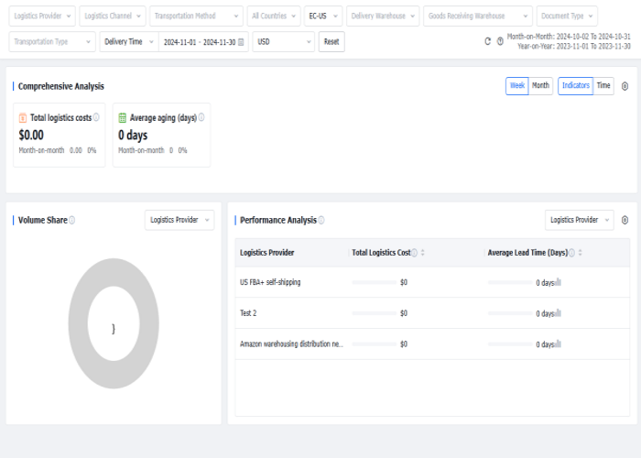Open the Logistics Provider filter dropdown
The height and width of the screenshot is (458, 641).
(x=42, y=16)
